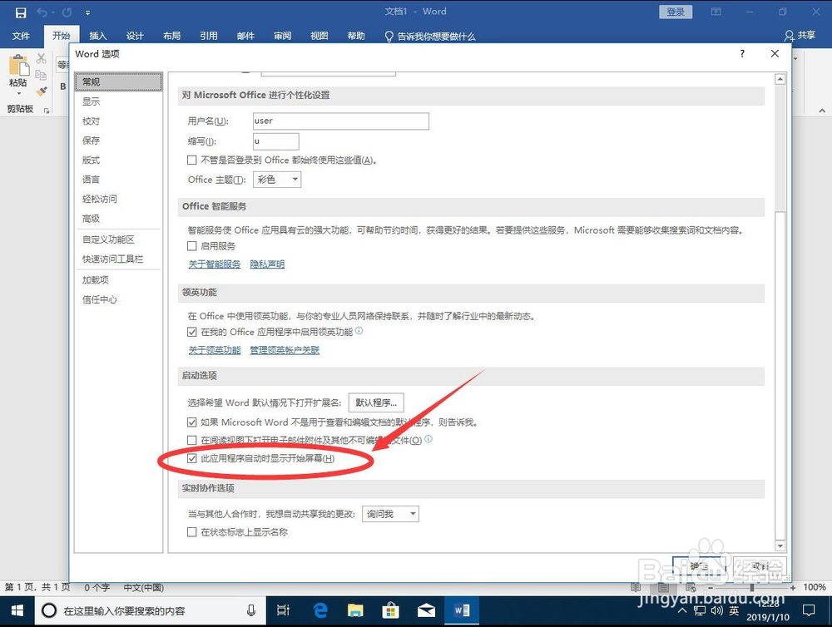Click the microphone icon in the search box
This screenshot has height=627, width=832.
pyautogui.click(x=251, y=610)
